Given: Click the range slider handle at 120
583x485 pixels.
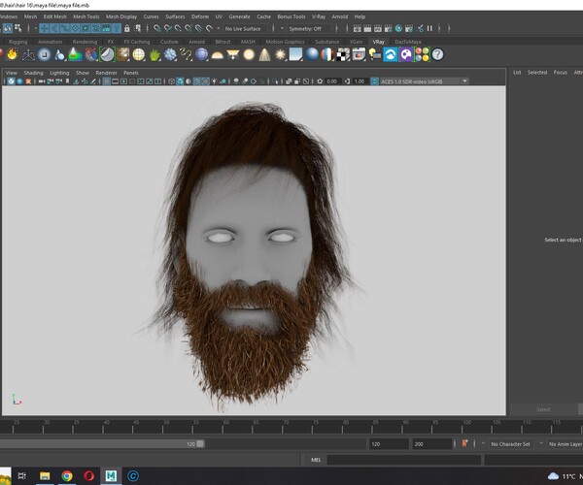Looking at the screenshot, I should click(x=200, y=444).
